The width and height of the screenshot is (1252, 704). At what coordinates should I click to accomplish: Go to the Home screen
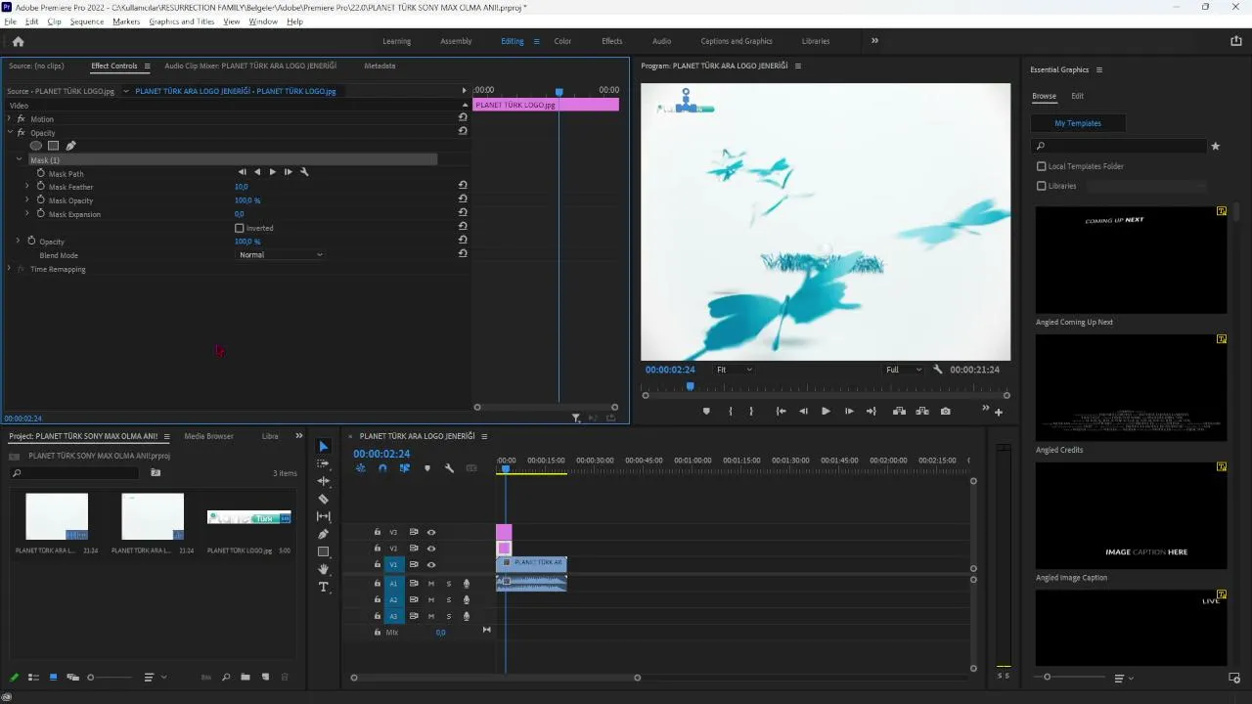[x=18, y=41]
